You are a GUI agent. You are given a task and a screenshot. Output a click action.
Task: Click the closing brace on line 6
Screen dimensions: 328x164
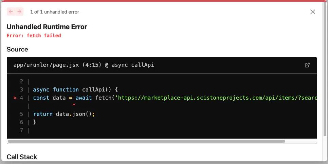coord(35,122)
